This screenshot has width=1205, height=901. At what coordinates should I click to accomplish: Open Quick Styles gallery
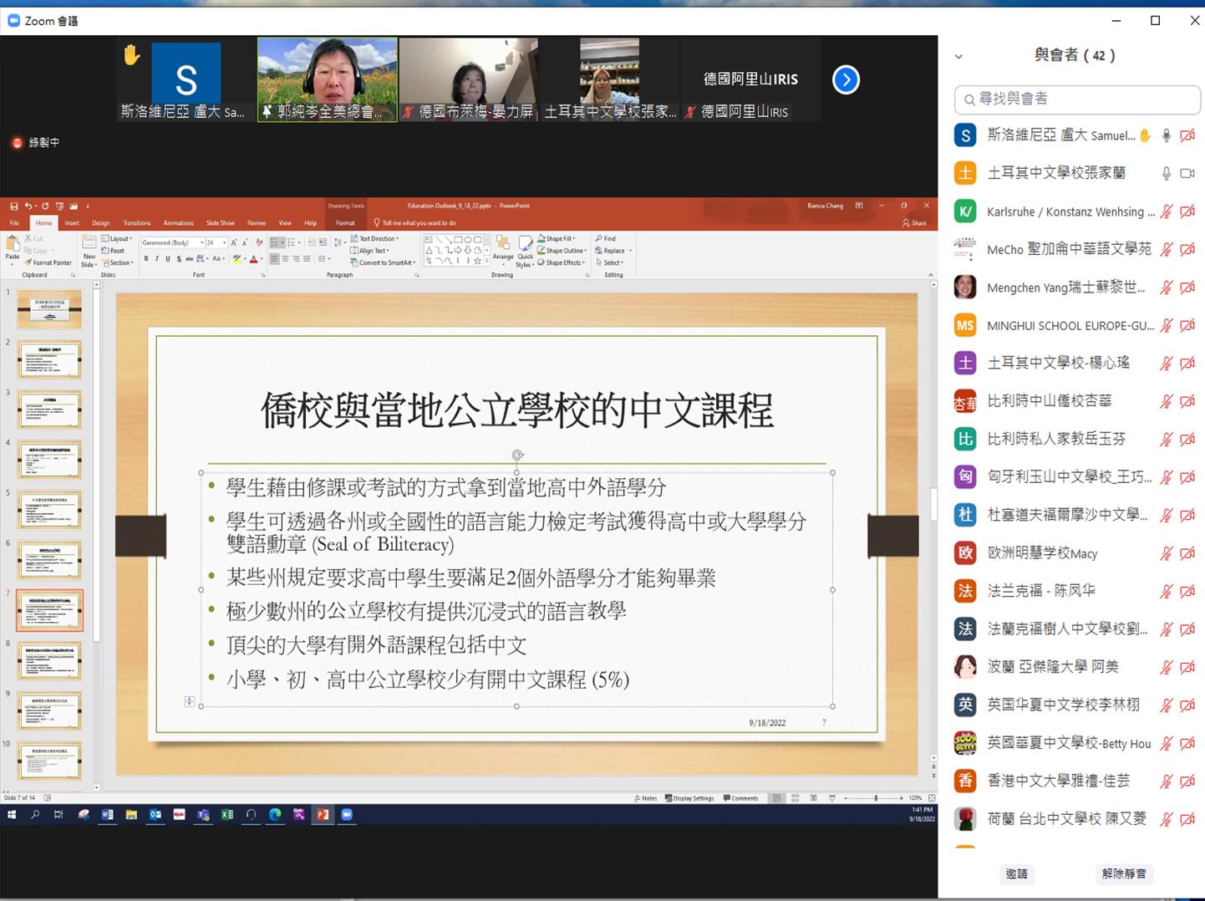pos(525,251)
